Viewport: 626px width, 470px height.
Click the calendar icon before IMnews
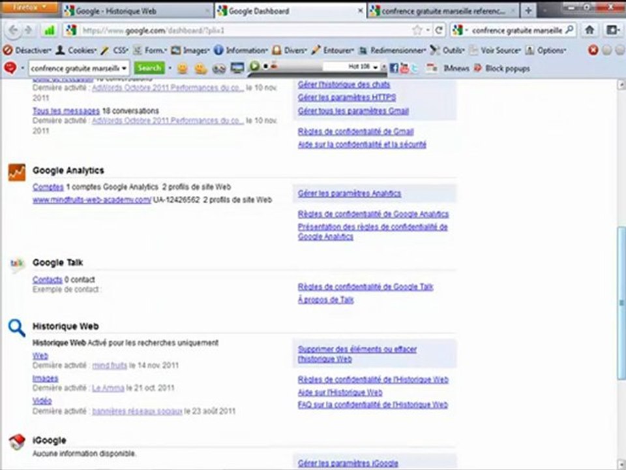432,68
